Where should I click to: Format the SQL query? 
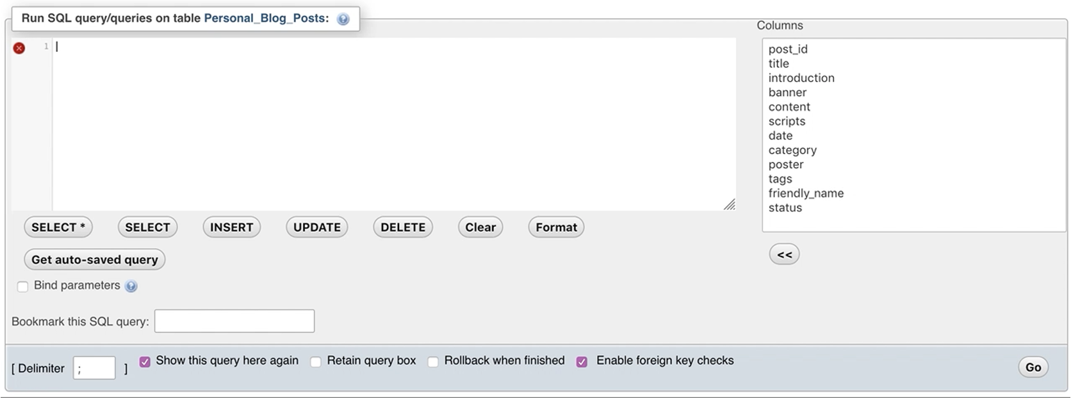point(556,227)
